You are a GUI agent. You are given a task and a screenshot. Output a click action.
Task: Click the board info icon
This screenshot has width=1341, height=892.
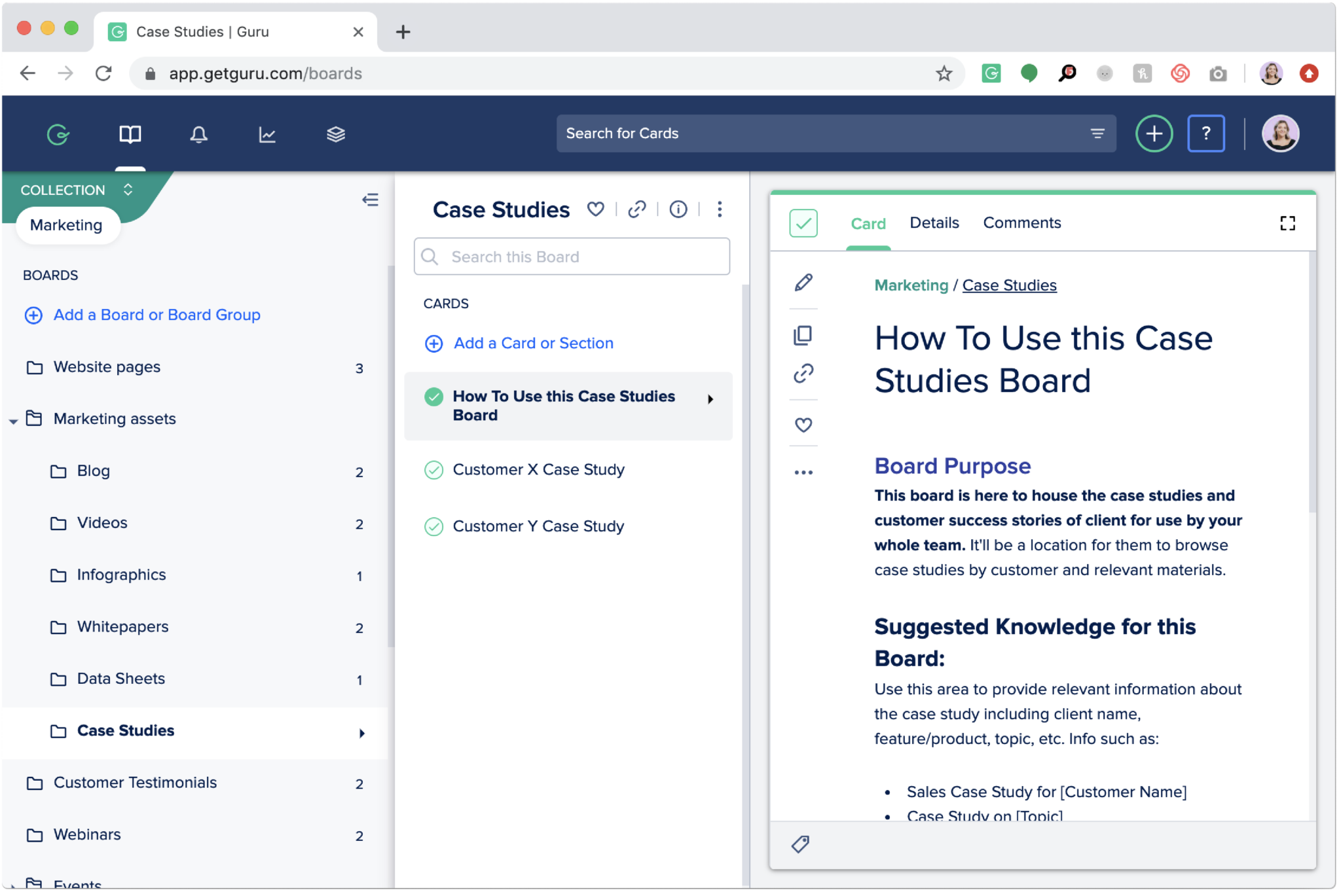click(x=678, y=209)
